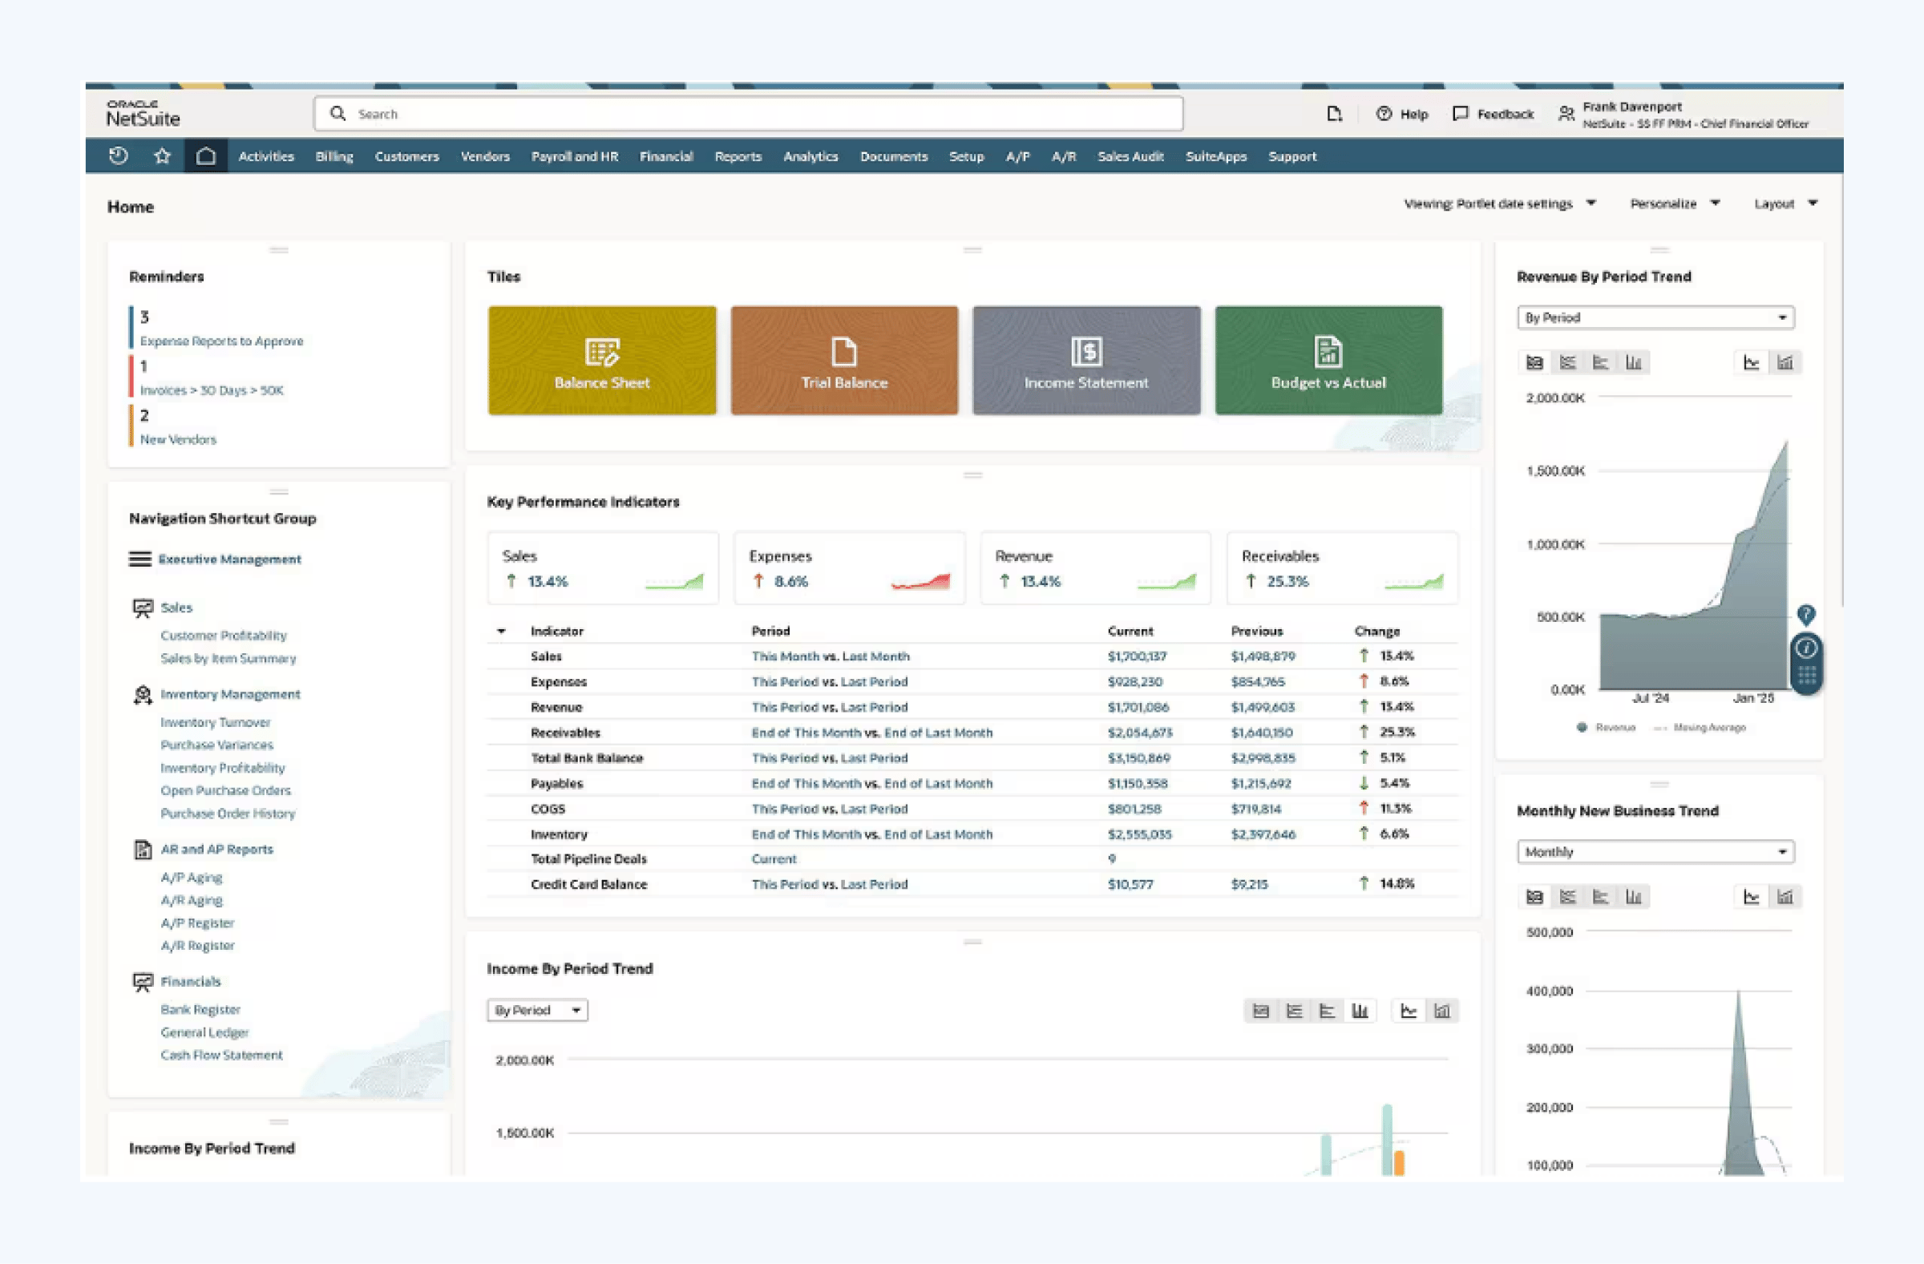
Task: Open By Period dropdown in Revenue By Period Trend
Action: pos(1655,317)
